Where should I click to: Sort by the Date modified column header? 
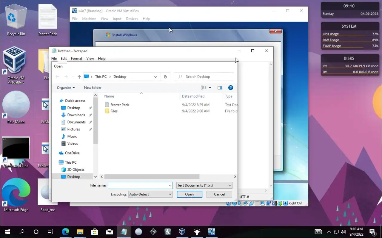coord(202,96)
